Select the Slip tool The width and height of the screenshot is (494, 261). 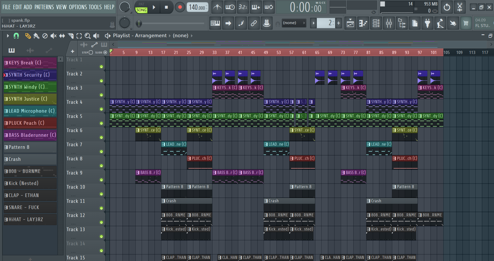pos(62,36)
